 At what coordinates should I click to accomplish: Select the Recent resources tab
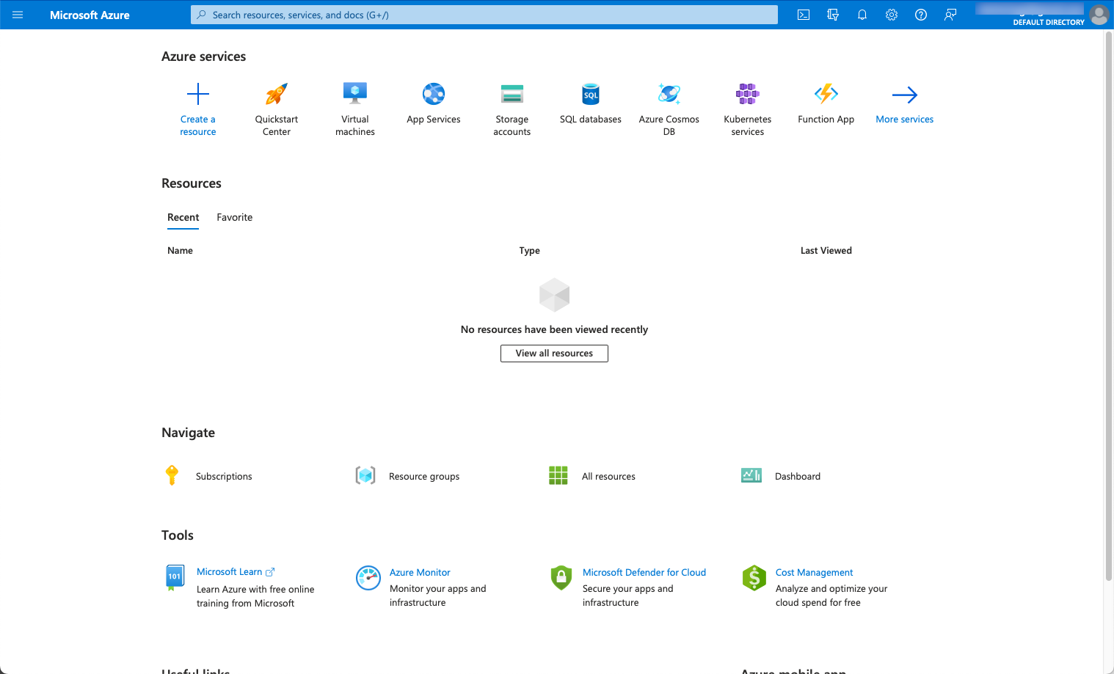pos(183,217)
